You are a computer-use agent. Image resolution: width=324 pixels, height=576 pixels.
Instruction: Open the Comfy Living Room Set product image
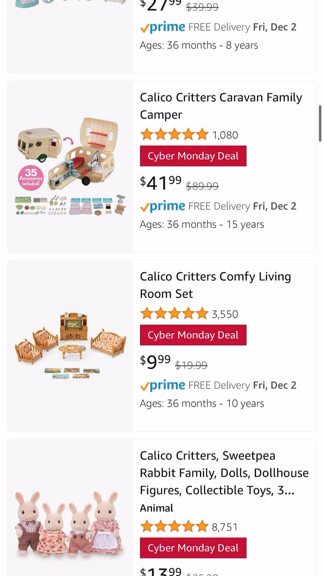coord(70,346)
